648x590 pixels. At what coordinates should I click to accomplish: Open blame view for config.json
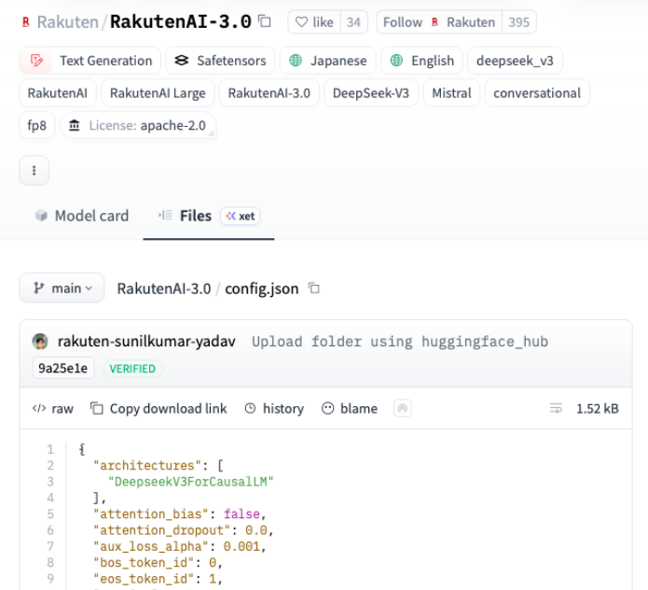tap(350, 408)
